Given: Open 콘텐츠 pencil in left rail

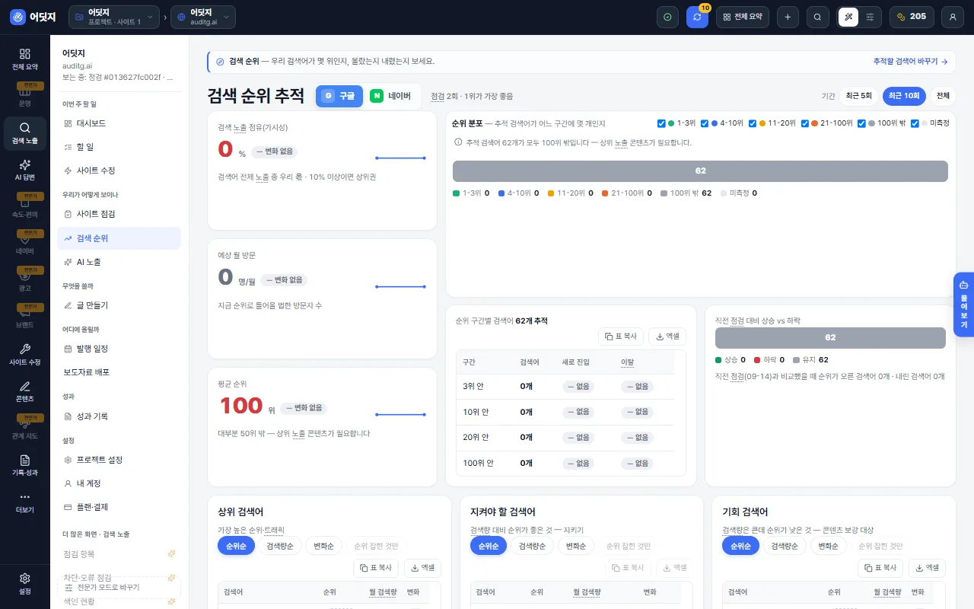Looking at the screenshot, I should coord(24,391).
